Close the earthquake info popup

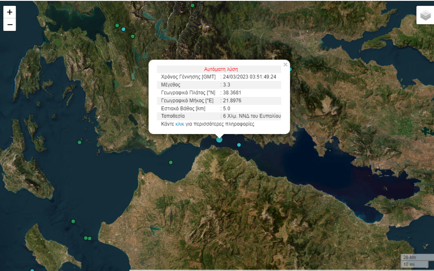(285, 65)
